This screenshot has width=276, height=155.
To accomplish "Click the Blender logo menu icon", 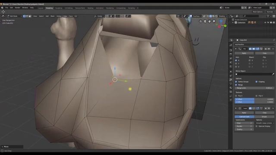I will tap(2, 8).
